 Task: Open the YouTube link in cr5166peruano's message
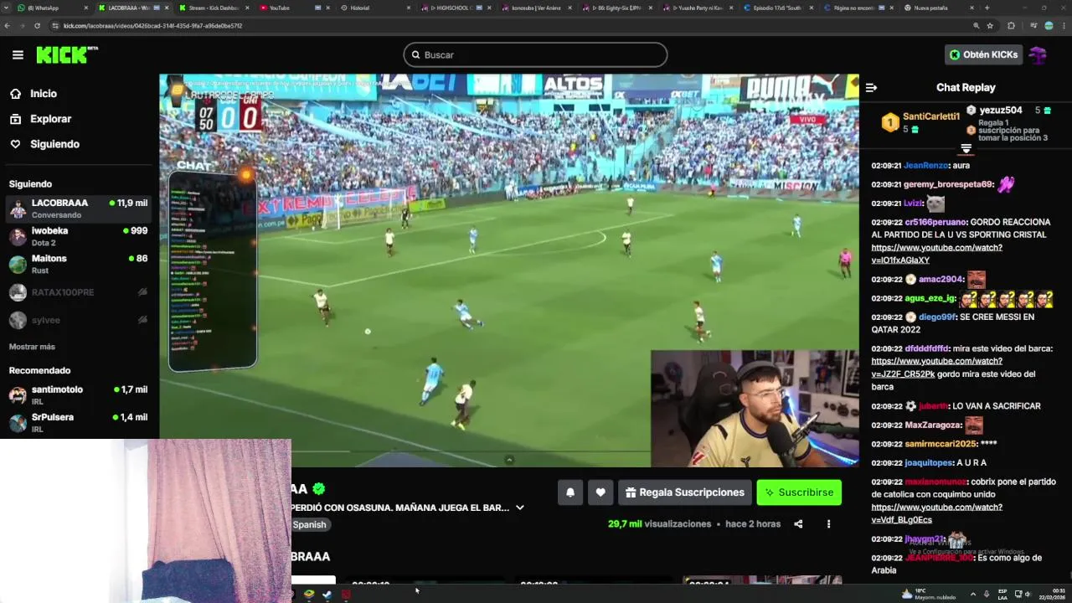(x=936, y=254)
